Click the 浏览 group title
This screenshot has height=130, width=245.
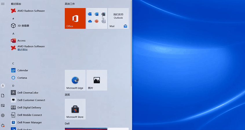[67, 95]
